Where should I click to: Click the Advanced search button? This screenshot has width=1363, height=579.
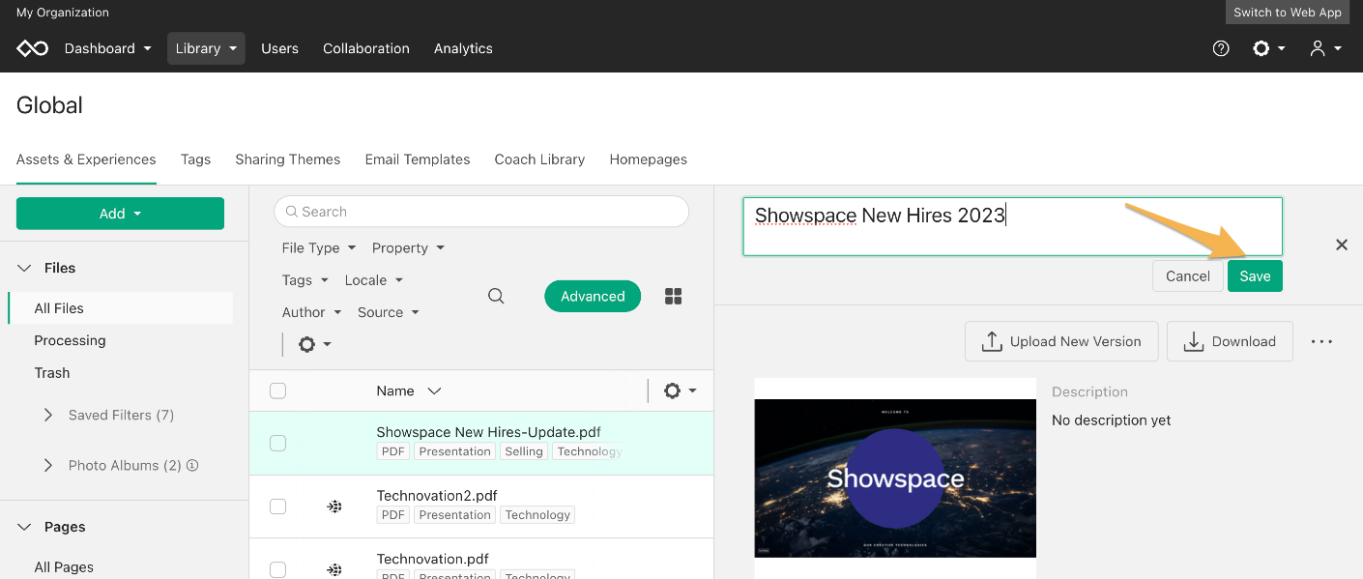click(x=593, y=296)
